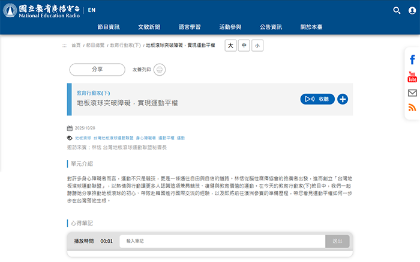Screen dimensions: 420x262
Task: Click the email envelope icon
Action: tap(412, 93)
